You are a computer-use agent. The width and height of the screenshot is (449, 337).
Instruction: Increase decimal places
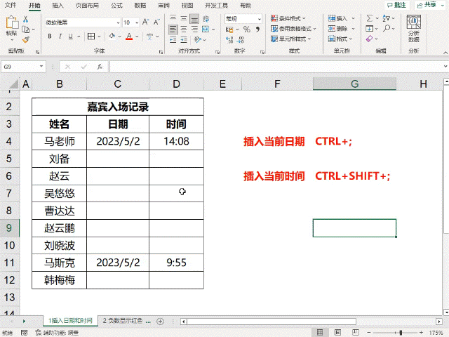coord(229,39)
